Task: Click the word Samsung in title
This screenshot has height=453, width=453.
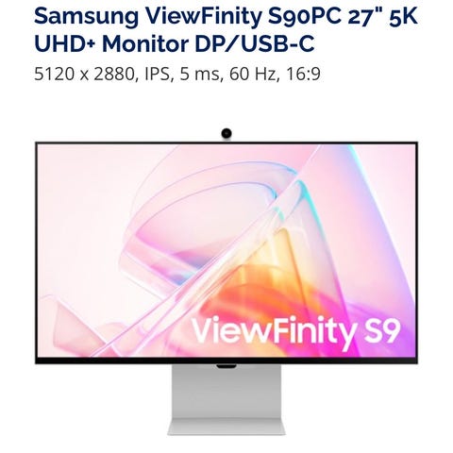Action: pos(86,16)
